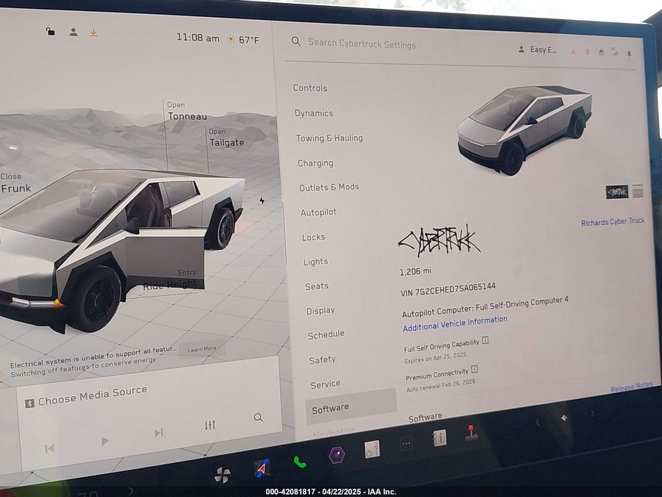Skip to next track in media player
Screen dimensions: 662x497
(158, 433)
